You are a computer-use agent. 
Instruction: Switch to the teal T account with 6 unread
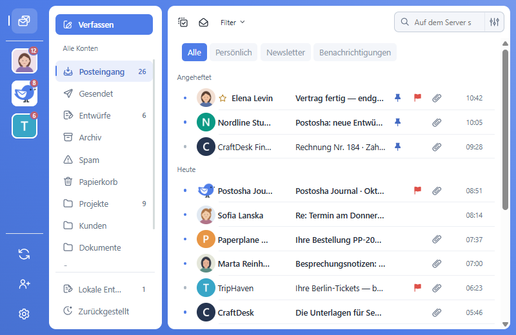pos(25,126)
